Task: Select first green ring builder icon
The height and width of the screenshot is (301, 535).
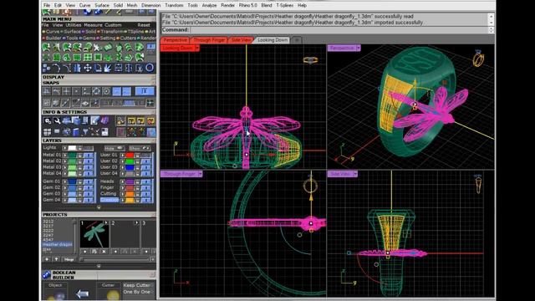Action: coord(47,47)
